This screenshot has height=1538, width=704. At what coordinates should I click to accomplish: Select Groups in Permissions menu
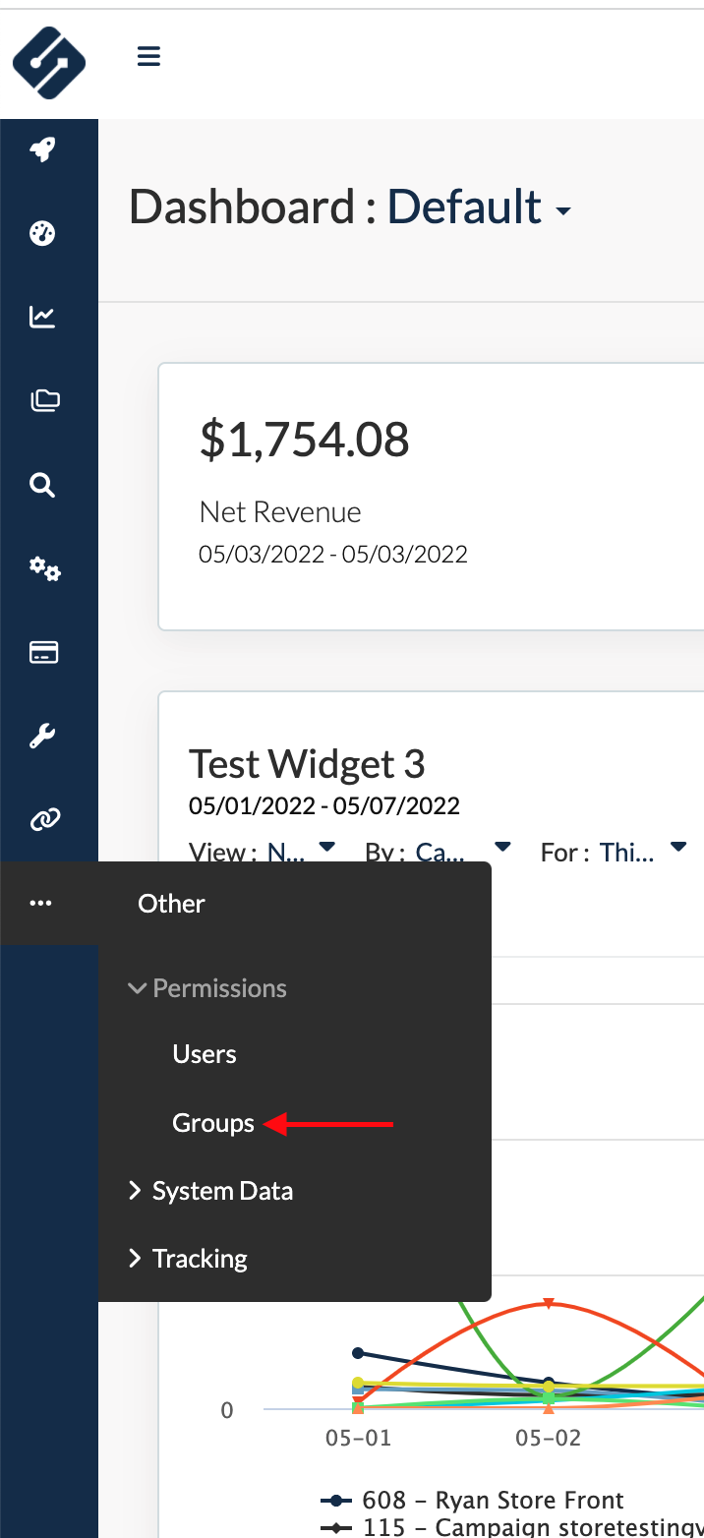pos(213,1123)
